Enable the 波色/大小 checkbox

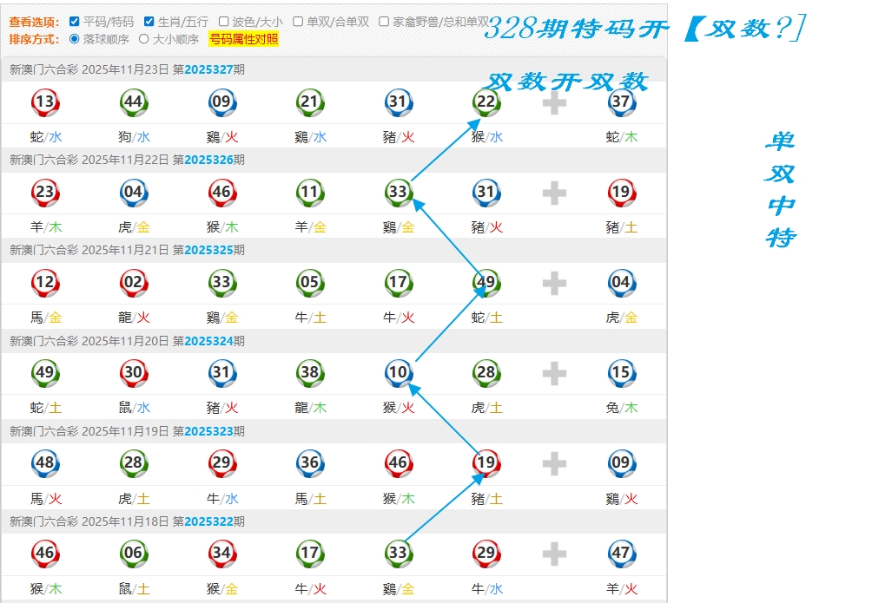click(x=223, y=22)
